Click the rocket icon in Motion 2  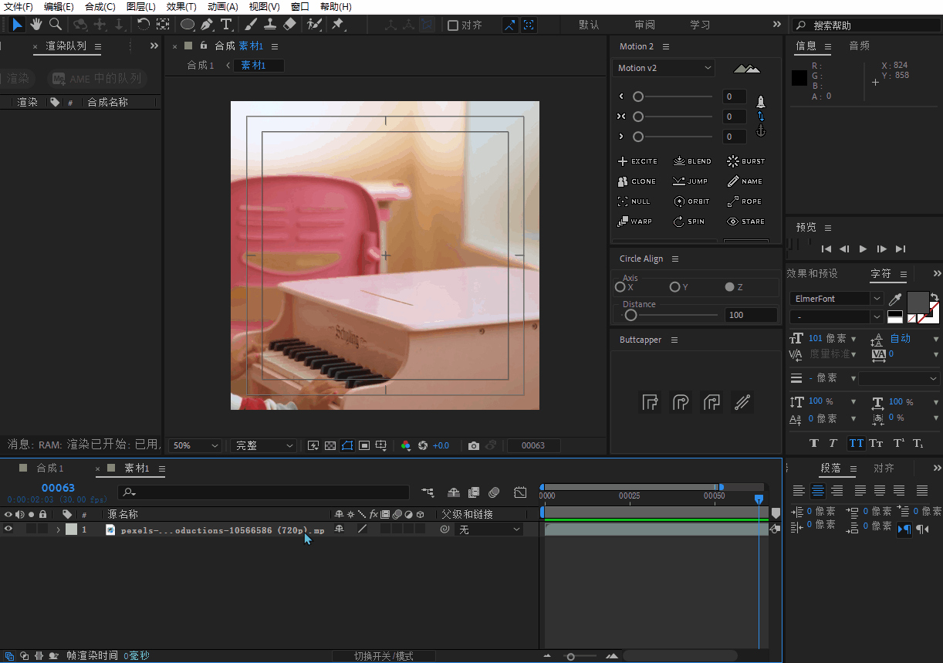[x=760, y=102]
